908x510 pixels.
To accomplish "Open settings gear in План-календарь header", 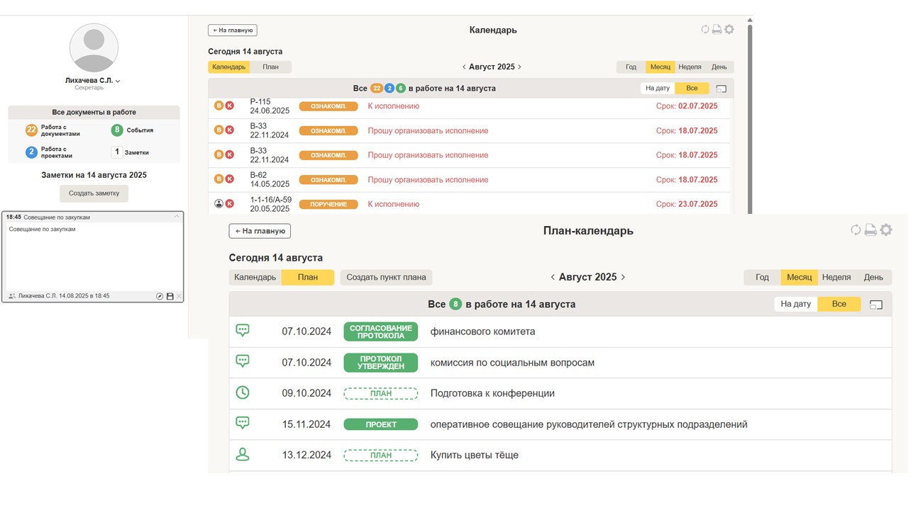I will 886,230.
